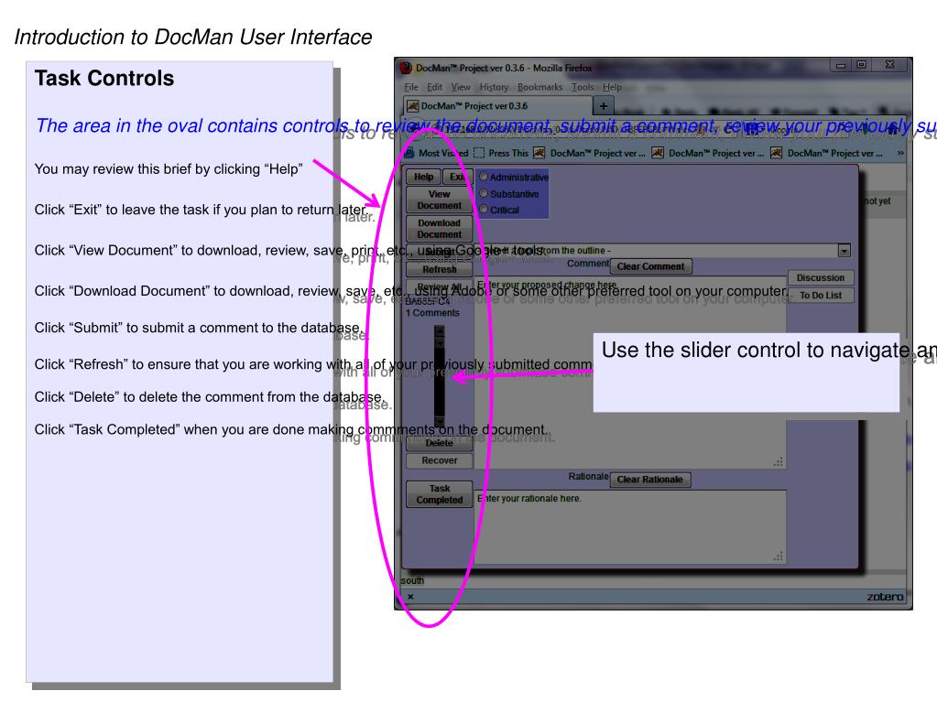Open the DocMan bookmark next to the overflow chevron
937x702 pixels.
tap(826, 154)
